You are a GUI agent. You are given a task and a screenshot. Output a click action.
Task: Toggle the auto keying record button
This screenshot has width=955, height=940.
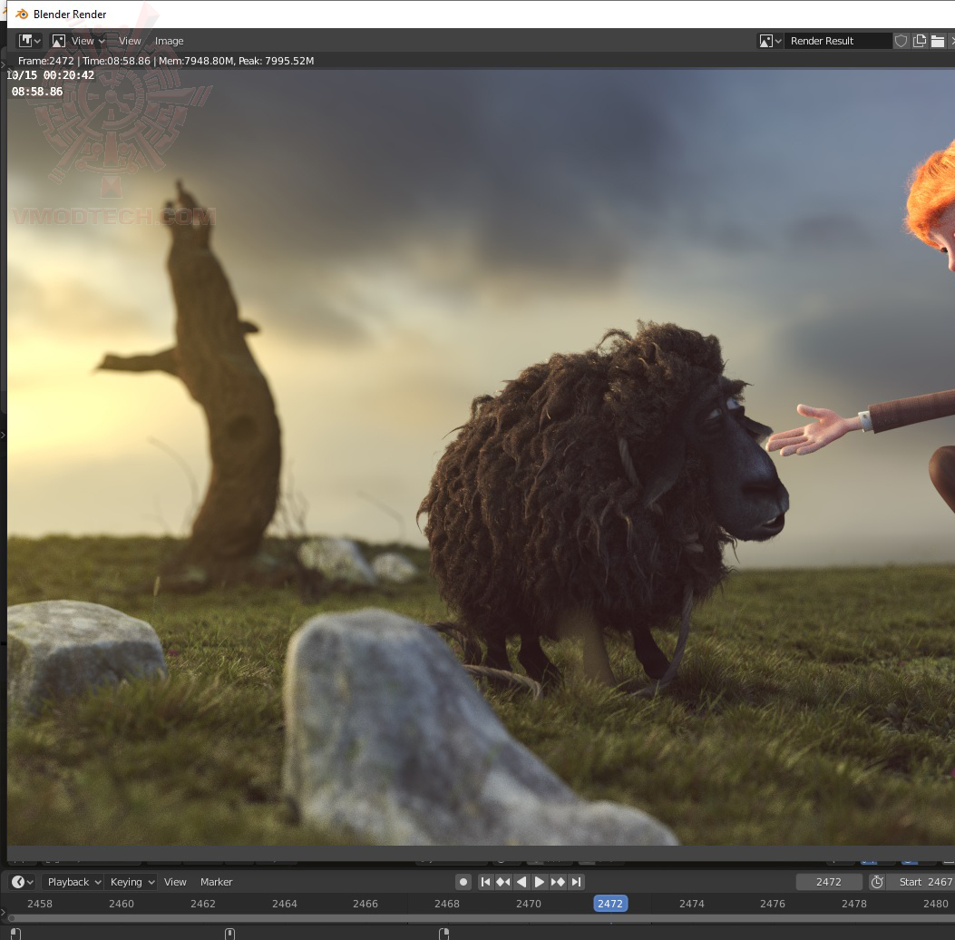coord(463,882)
